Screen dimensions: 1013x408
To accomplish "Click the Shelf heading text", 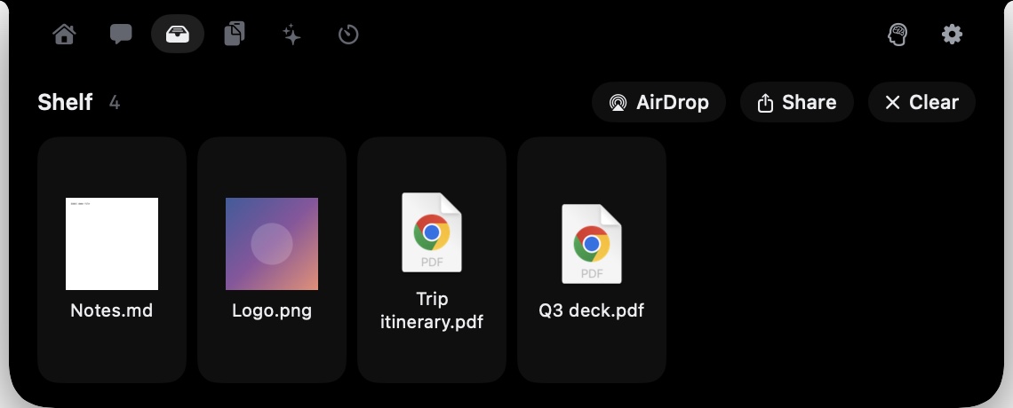I will pyautogui.click(x=65, y=102).
